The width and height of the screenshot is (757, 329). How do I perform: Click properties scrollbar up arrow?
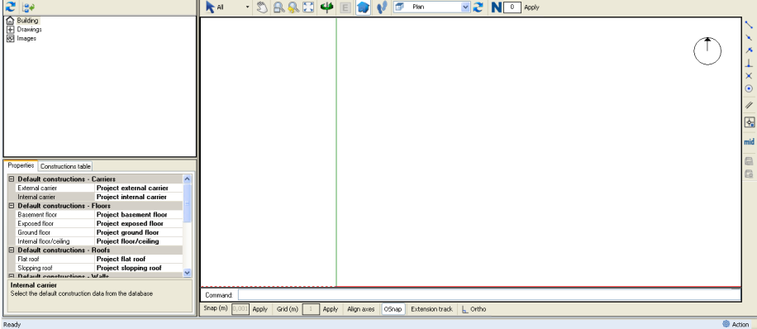[188, 179]
